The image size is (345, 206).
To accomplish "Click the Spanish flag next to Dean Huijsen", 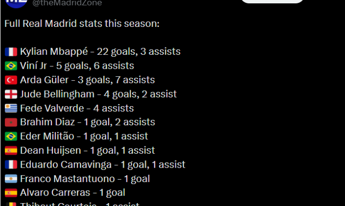I will [11, 151].
